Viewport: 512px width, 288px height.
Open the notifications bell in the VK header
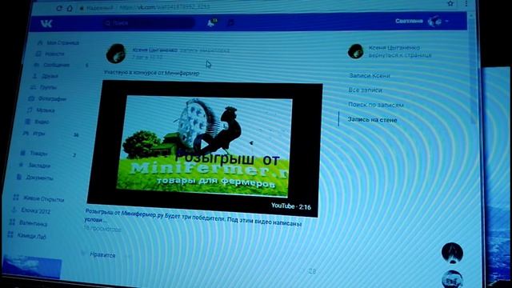pyautogui.click(x=211, y=23)
